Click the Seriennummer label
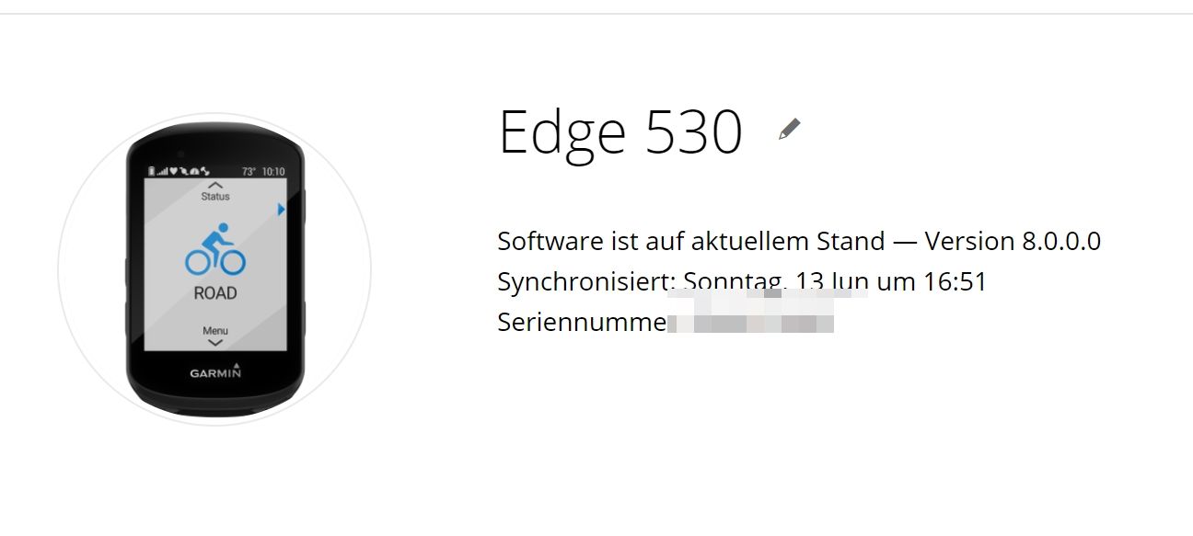1193x536 pixels. point(581,323)
